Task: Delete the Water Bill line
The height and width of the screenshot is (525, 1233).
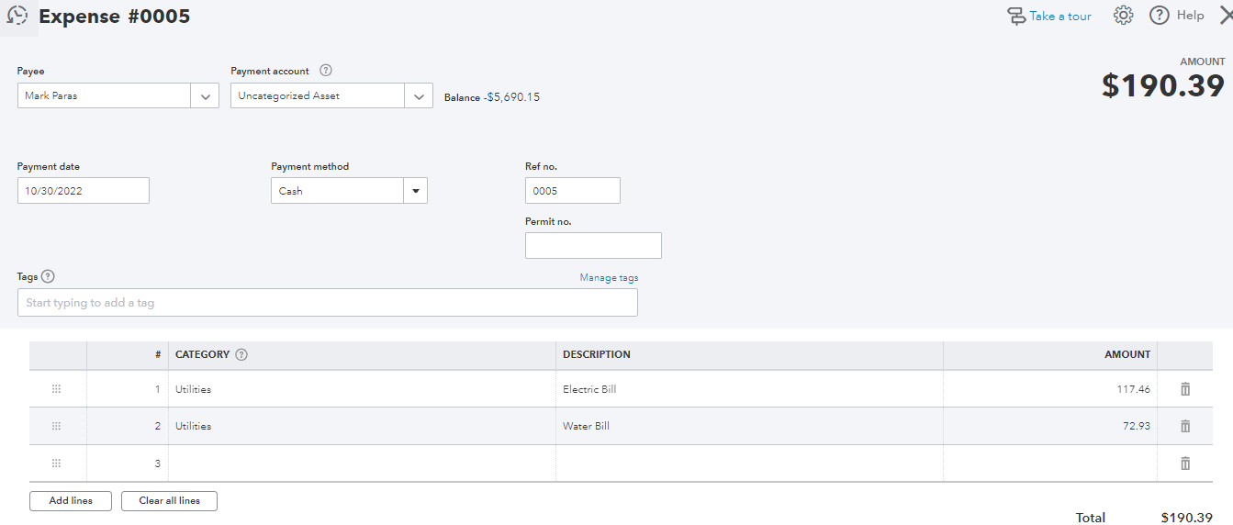Action: coord(1185,426)
